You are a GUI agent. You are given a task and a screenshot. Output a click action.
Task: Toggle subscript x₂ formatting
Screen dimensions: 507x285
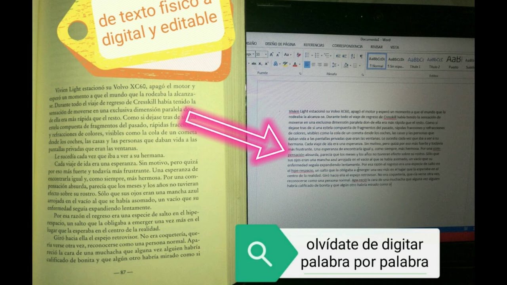[260, 64]
